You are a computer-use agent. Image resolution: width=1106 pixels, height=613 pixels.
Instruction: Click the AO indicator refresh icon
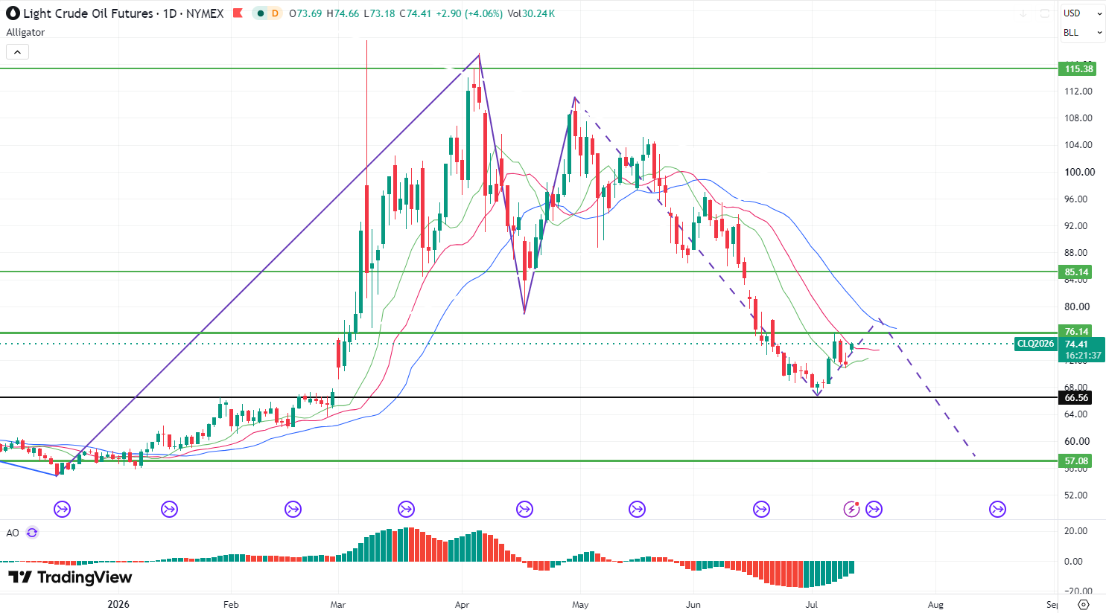32,533
